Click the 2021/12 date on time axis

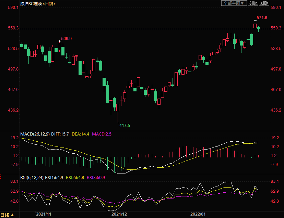click(x=119, y=214)
